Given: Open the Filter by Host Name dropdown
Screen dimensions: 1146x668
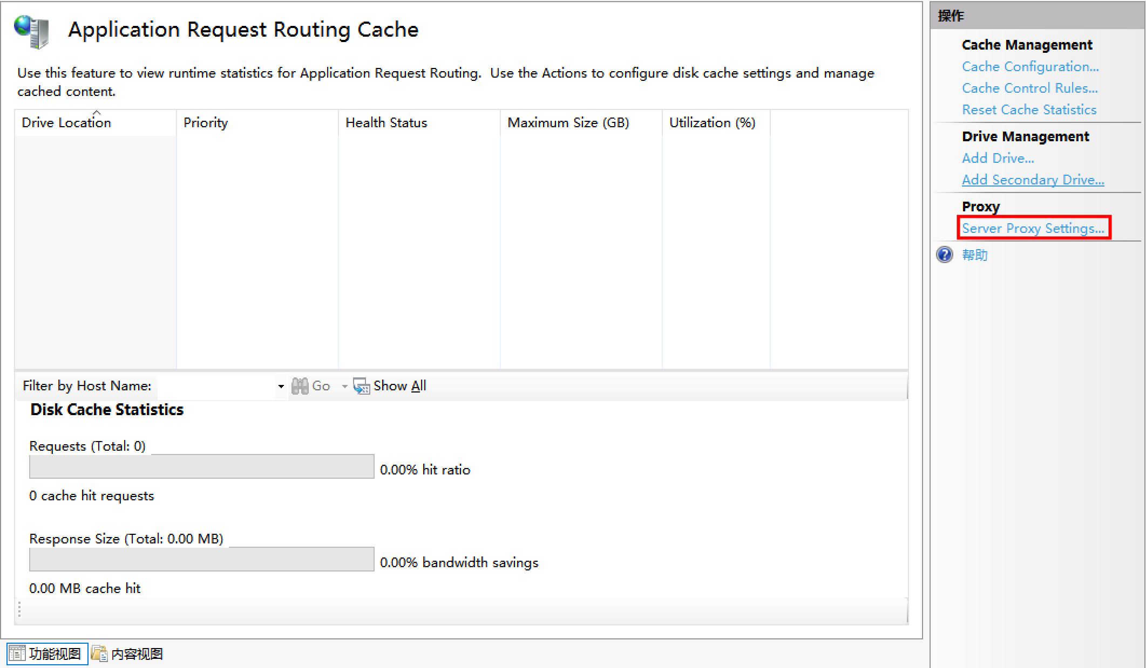Looking at the screenshot, I should (x=281, y=386).
